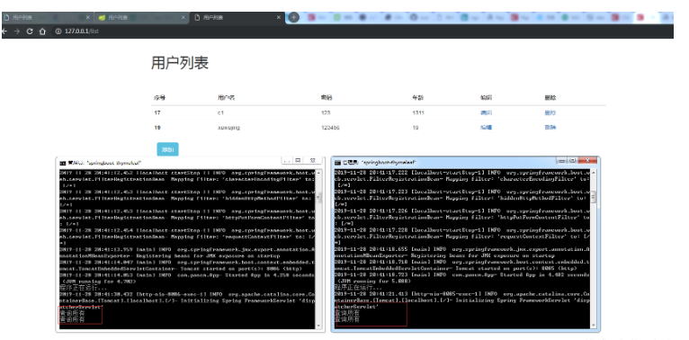Viewport: 689px width, 340px height.
Task: Close the first 用户列表 tab
Action: 88,18
